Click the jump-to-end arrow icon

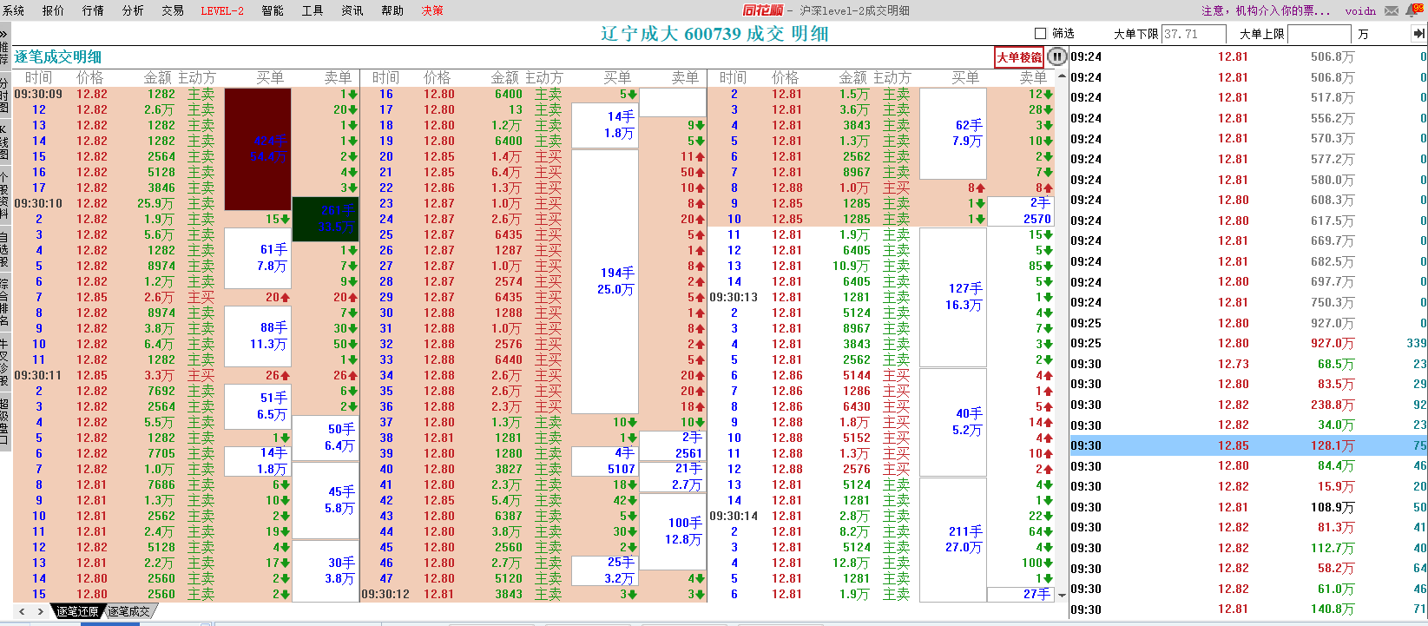(x=1418, y=33)
